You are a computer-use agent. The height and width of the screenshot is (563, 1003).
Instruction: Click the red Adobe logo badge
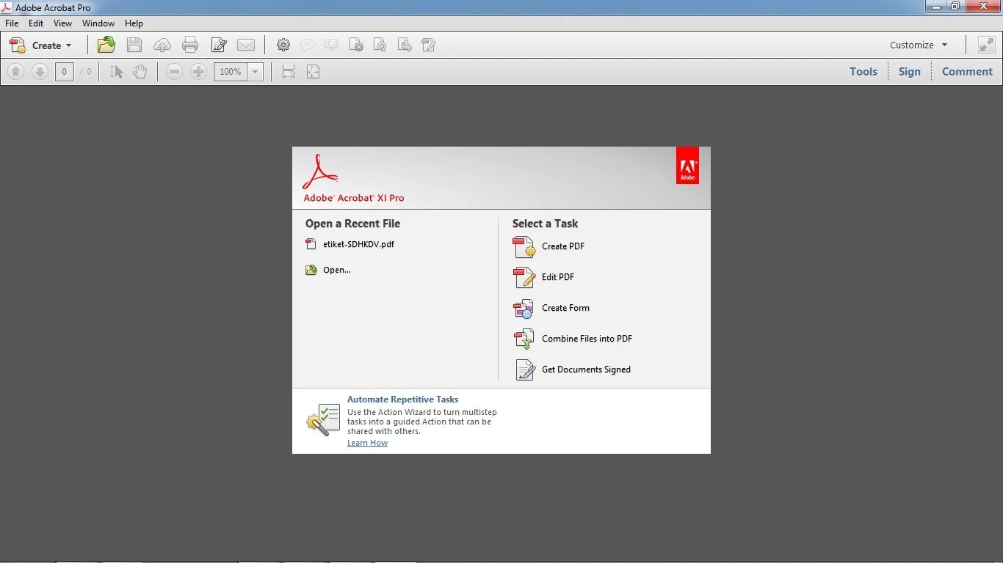pyautogui.click(x=687, y=166)
